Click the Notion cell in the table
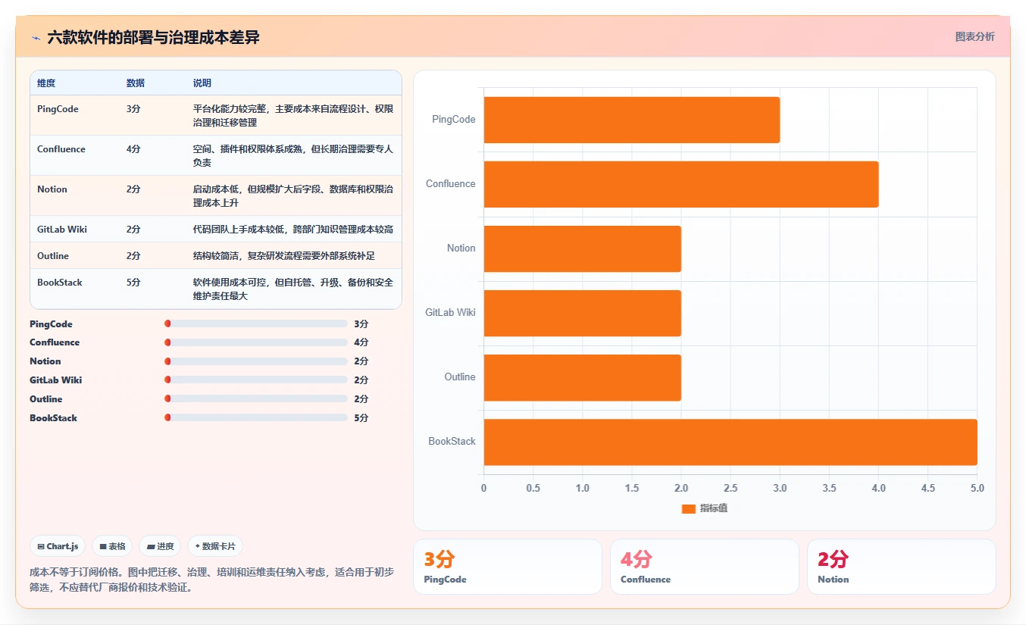 (52, 189)
